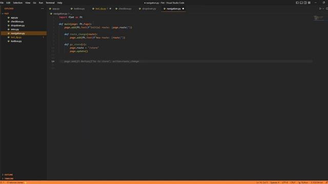Switch to the dropdown.py editor tab
The image size is (328, 184).
coord(149,9)
